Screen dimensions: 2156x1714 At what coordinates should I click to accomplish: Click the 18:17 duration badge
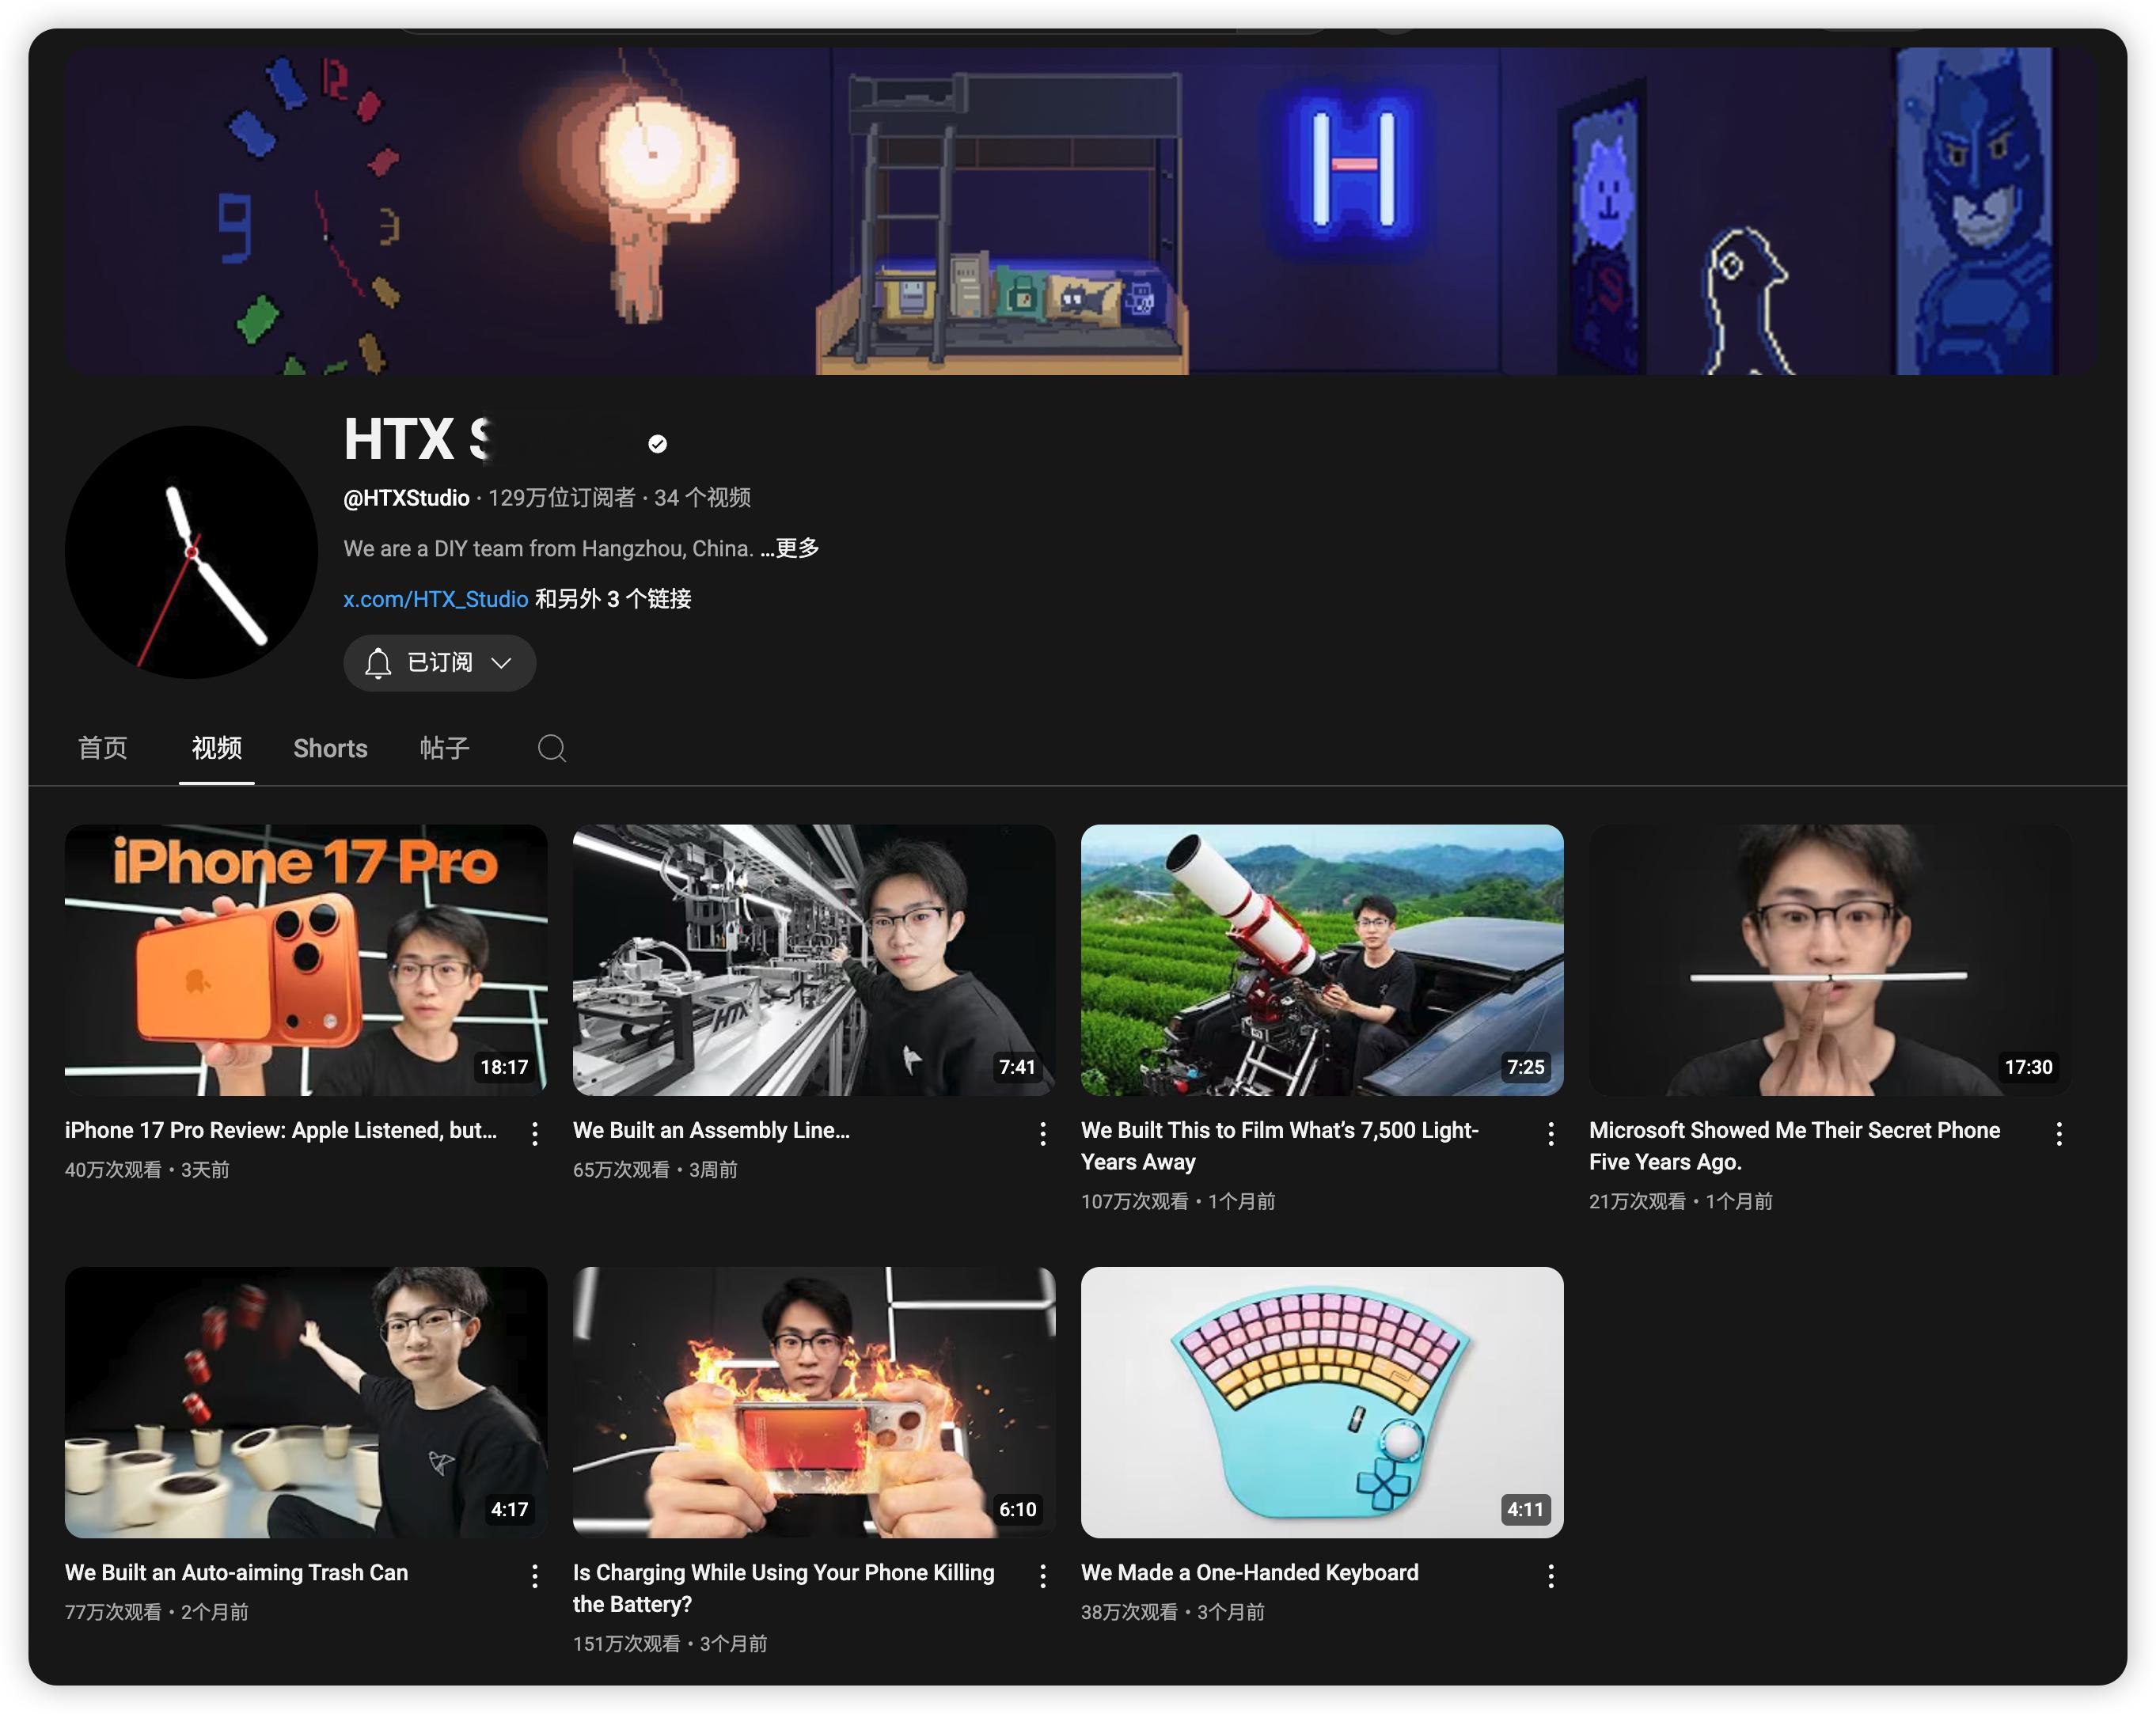coord(504,1067)
